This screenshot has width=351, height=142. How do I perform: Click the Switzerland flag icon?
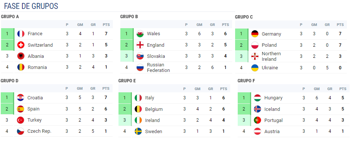(x=21, y=45)
